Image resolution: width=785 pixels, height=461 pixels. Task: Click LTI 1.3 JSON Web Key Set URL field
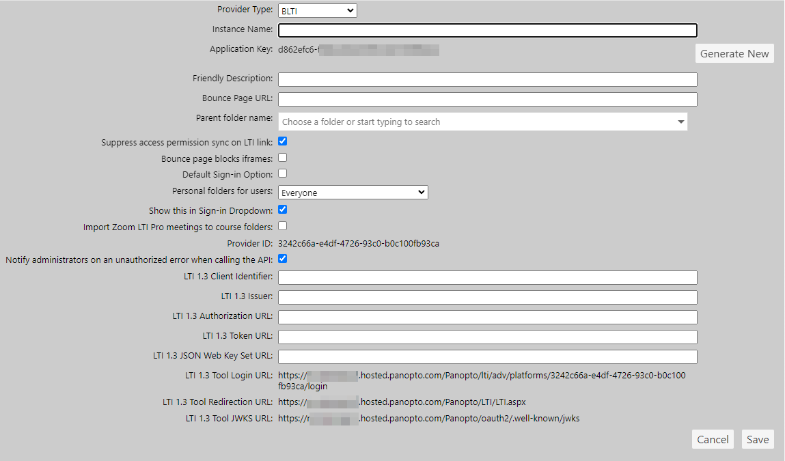pos(488,357)
